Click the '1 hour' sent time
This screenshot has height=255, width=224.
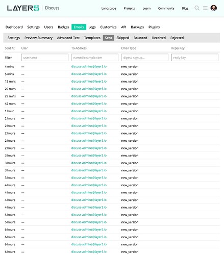click(x=9, y=111)
